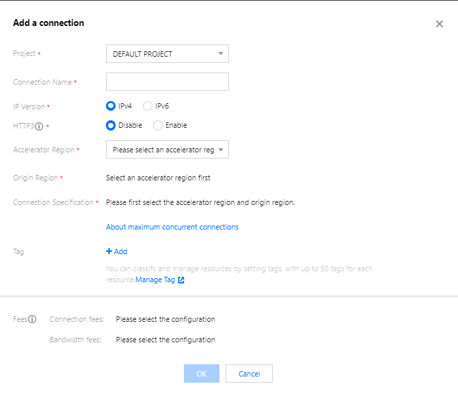
Task: Select the IPv4 radio button
Action: 111,106
